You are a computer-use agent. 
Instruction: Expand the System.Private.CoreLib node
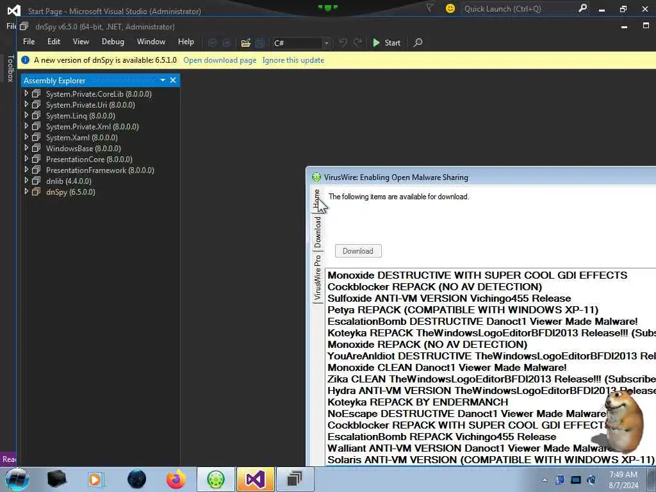pyautogui.click(x=26, y=94)
